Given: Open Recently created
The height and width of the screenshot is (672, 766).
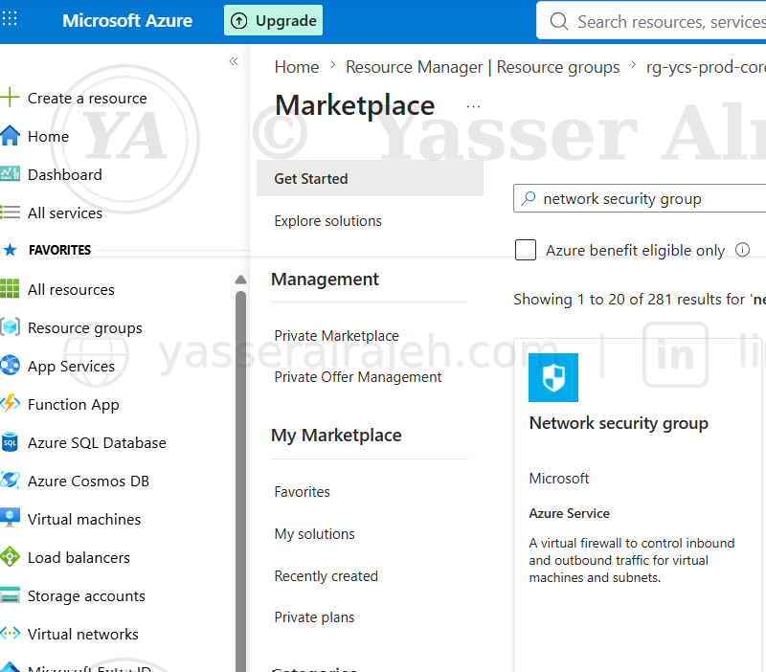Looking at the screenshot, I should click(326, 575).
